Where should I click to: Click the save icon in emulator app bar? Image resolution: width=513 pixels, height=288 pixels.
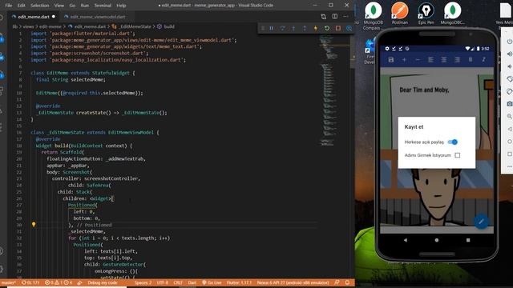click(391, 60)
